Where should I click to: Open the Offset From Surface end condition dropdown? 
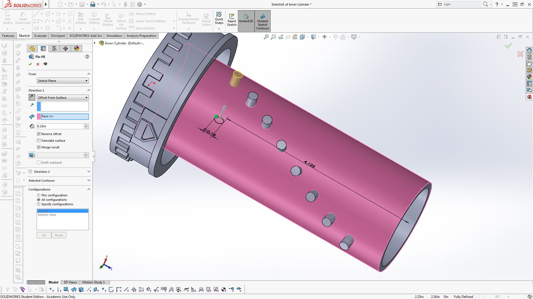coord(63,98)
